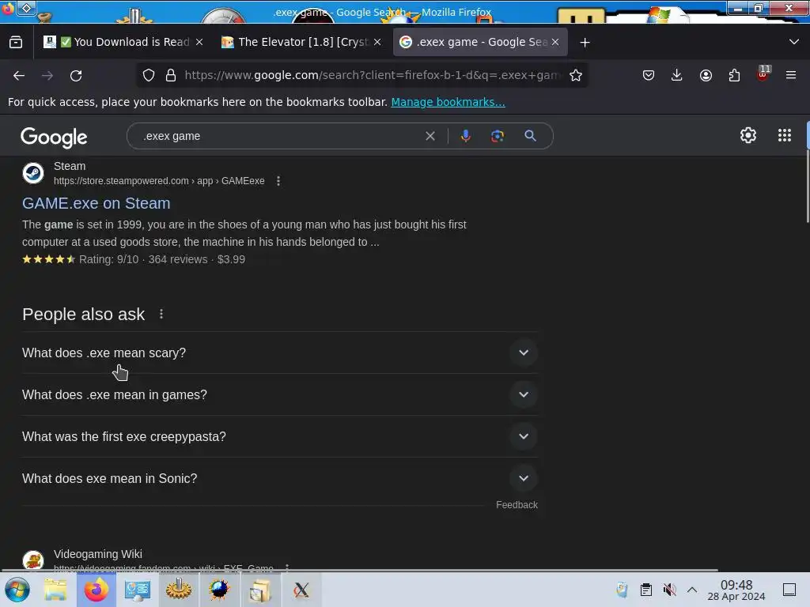
Task: Open Google quick settings gear
Action: [x=748, y=135]
